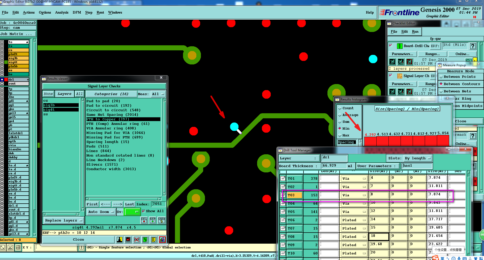Click the orange Signal Layer Check icon
The width and height of the screenshot is (484, 260).
click(x=400, y=76)
